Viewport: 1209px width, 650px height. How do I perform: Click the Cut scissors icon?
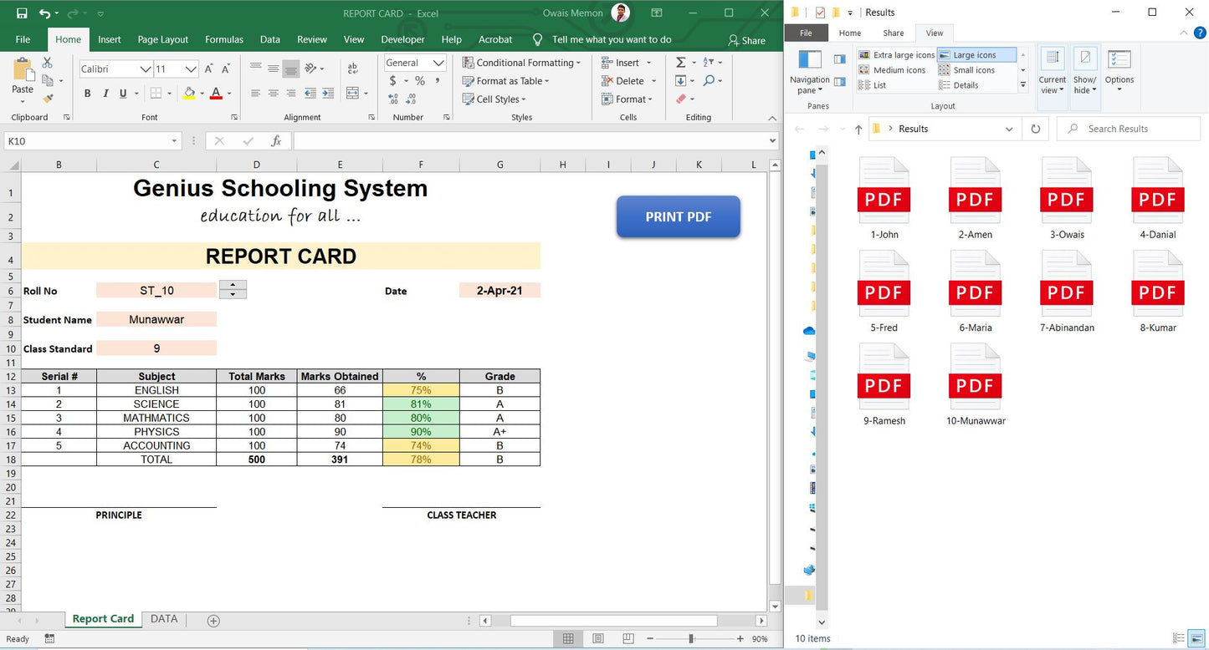coord(48,63)
